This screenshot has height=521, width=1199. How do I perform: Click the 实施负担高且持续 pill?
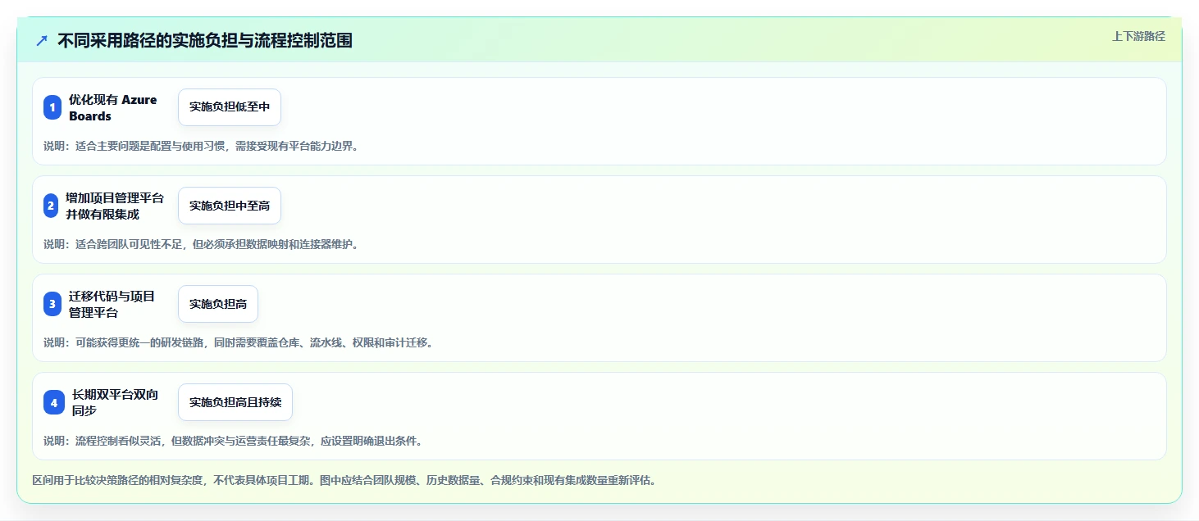click(x=235, y=402)
